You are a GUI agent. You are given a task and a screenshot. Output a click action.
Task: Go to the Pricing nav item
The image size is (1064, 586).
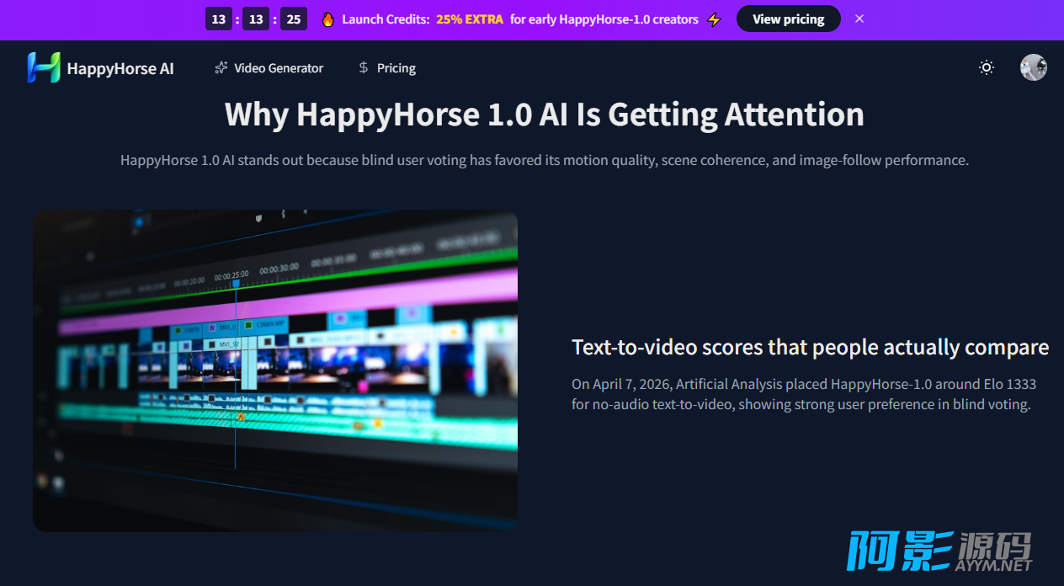pos(396,68)
